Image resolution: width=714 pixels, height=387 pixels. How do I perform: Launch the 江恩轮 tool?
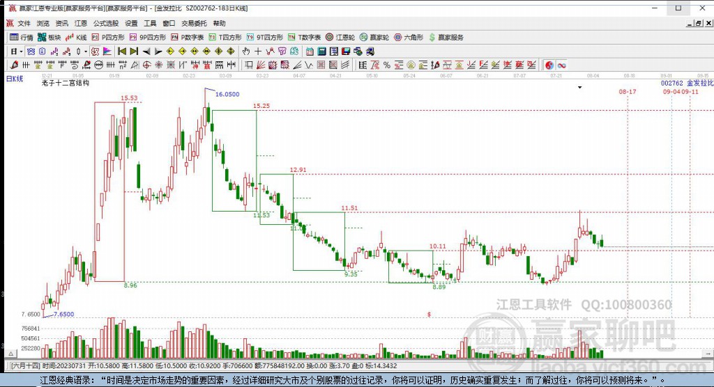340,38
